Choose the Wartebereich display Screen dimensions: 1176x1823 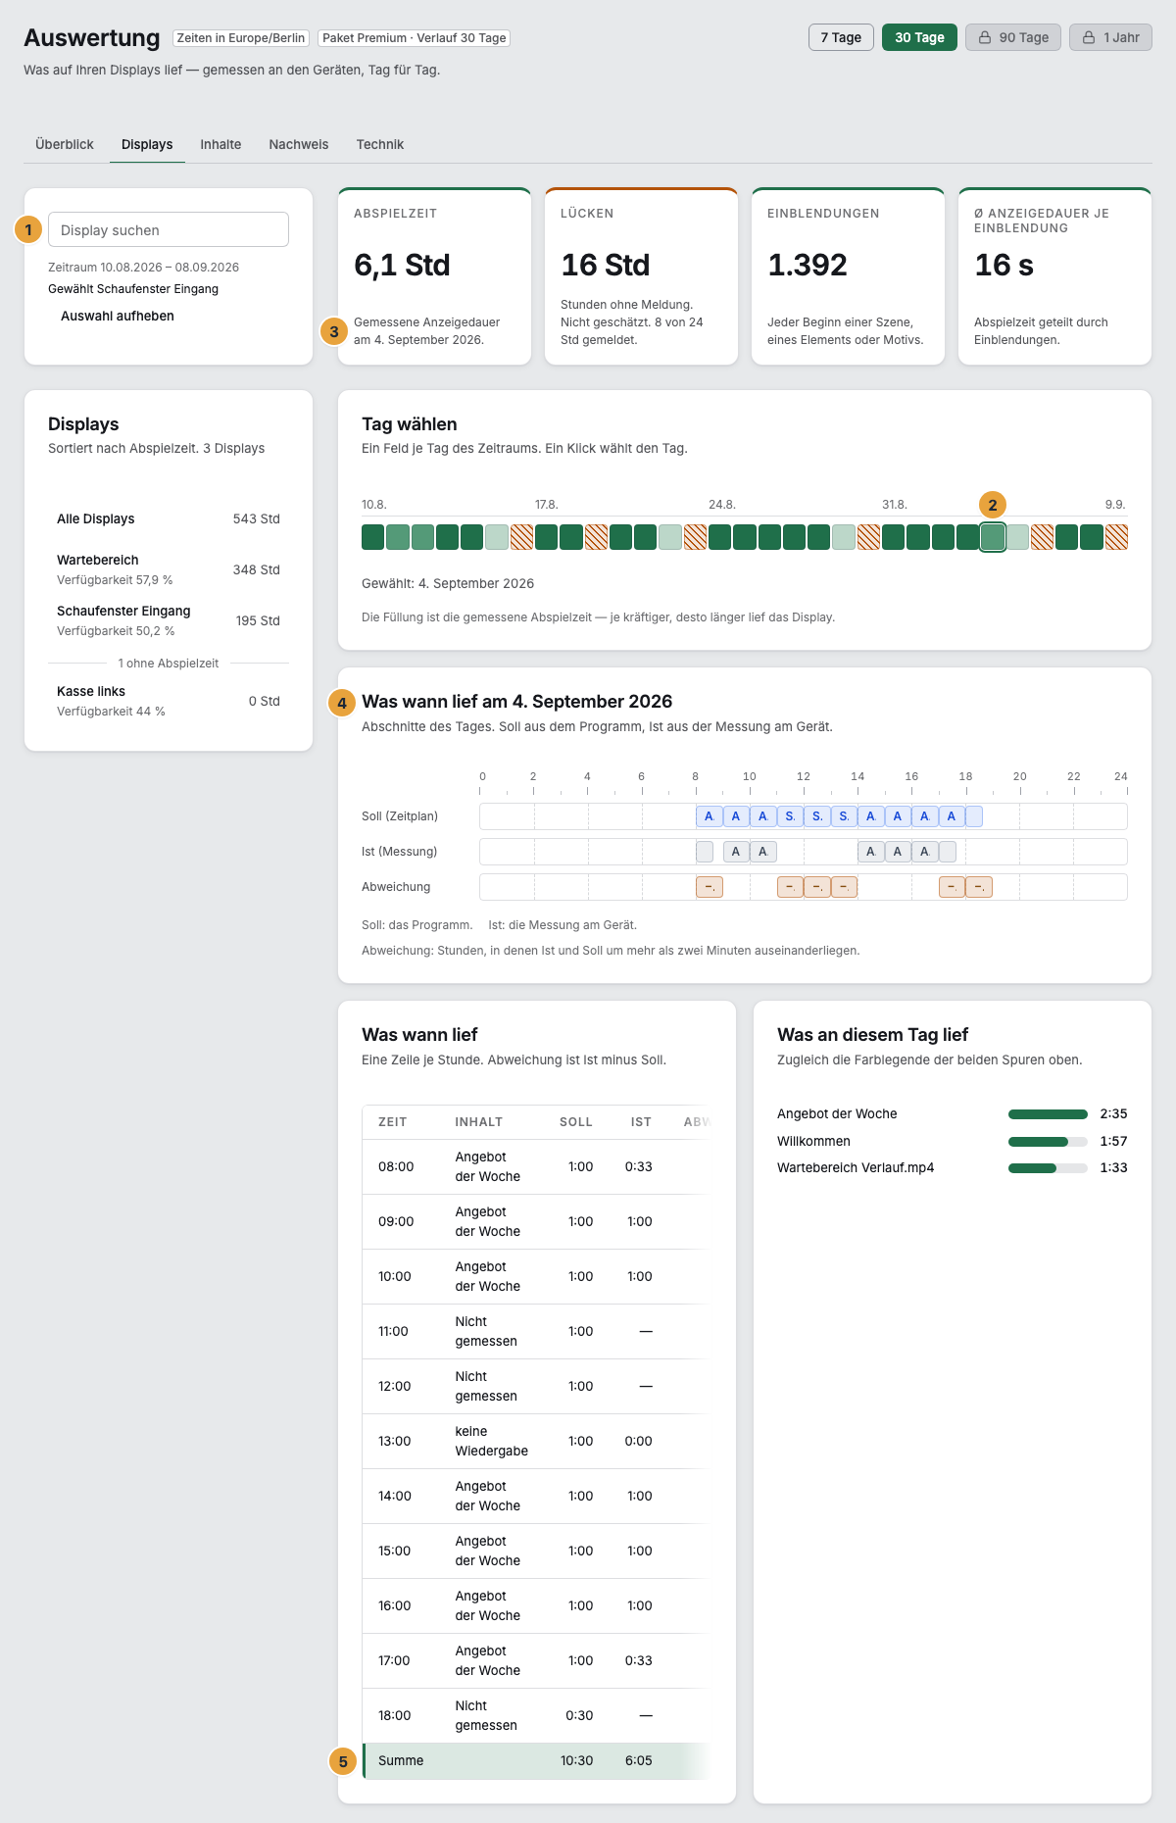[x=169, y=569]
